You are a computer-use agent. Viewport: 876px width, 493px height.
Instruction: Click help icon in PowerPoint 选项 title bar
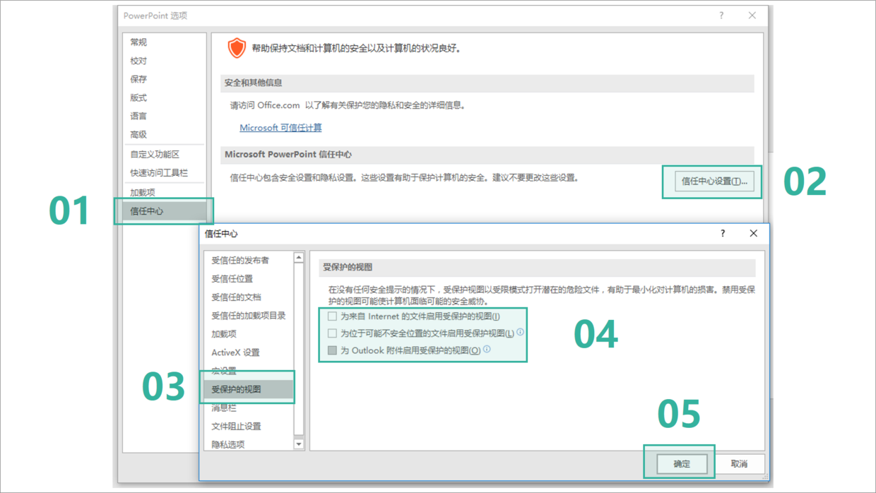721,16
